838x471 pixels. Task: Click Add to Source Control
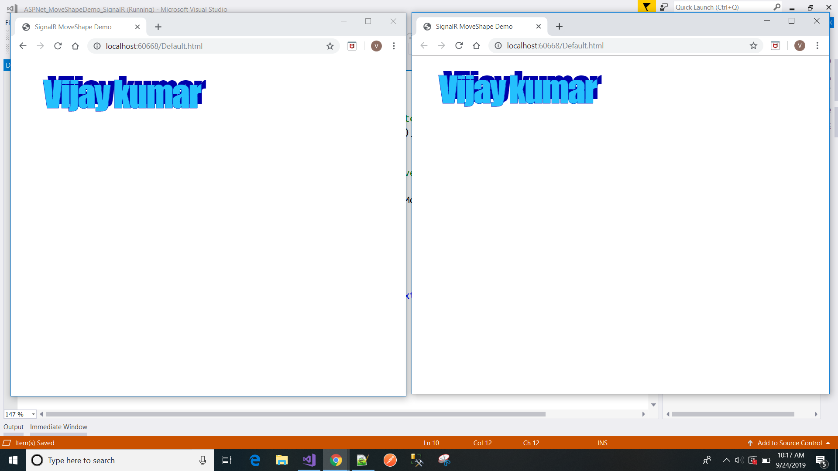point(789,443)
